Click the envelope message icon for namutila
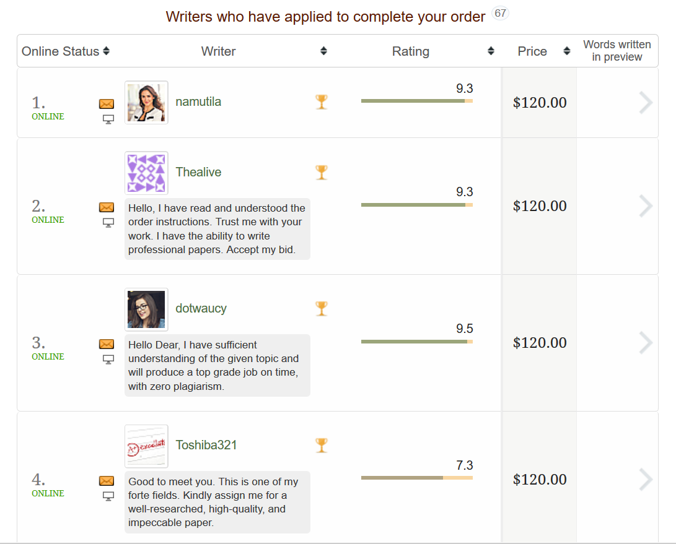The height and width of the screenshot is (544, 676). pos(107,104)
